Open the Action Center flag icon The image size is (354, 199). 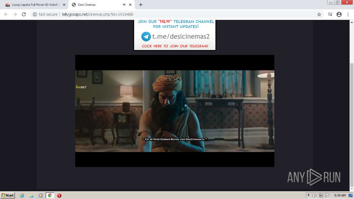tap(328, 195)
